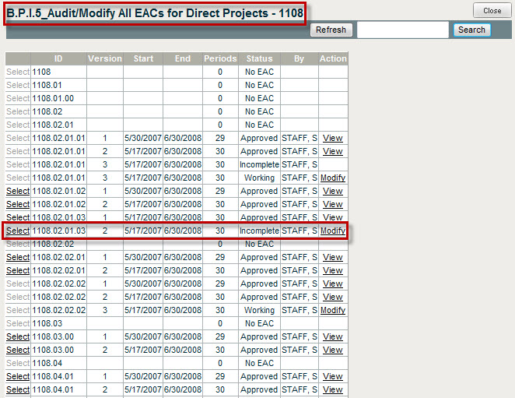Select row 1108.02.02.01 version 1
Screen dimensions: 515x398
(18, 257)
